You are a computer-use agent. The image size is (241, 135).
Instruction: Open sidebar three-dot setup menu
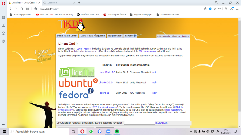click(3, 124)
